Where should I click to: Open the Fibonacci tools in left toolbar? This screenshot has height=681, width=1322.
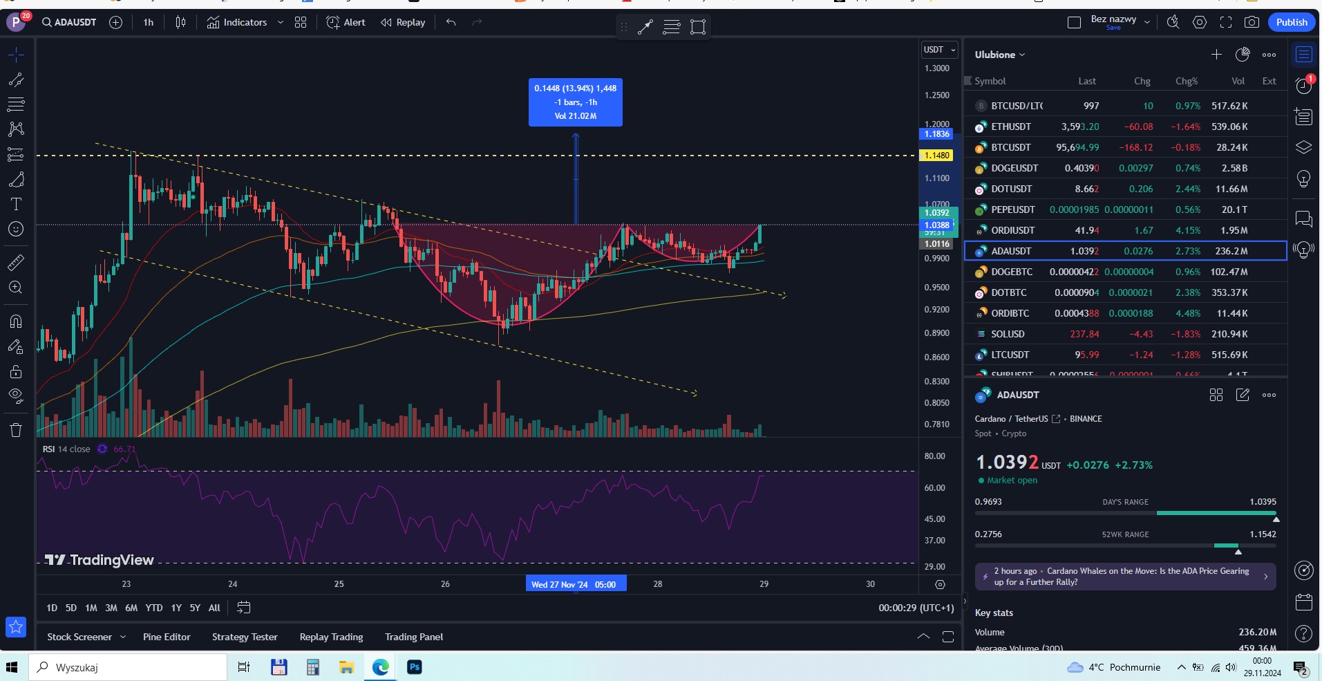tap(16, 104)
